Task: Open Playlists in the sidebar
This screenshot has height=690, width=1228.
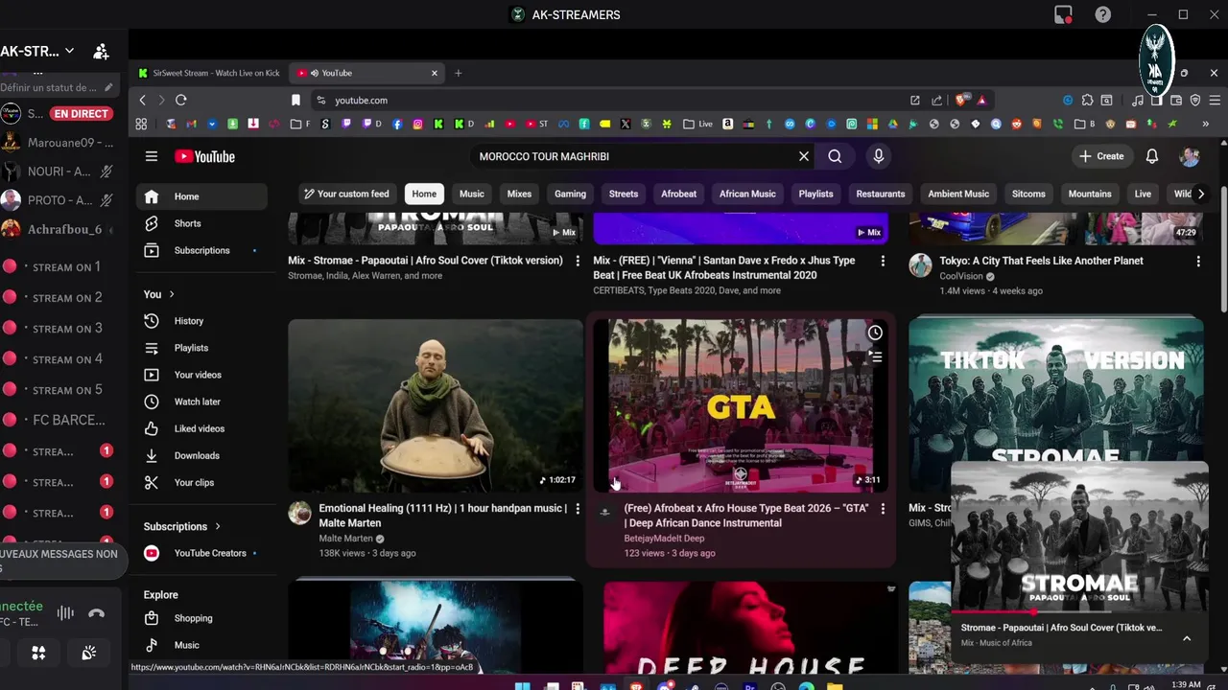Action: pos(201,348)
